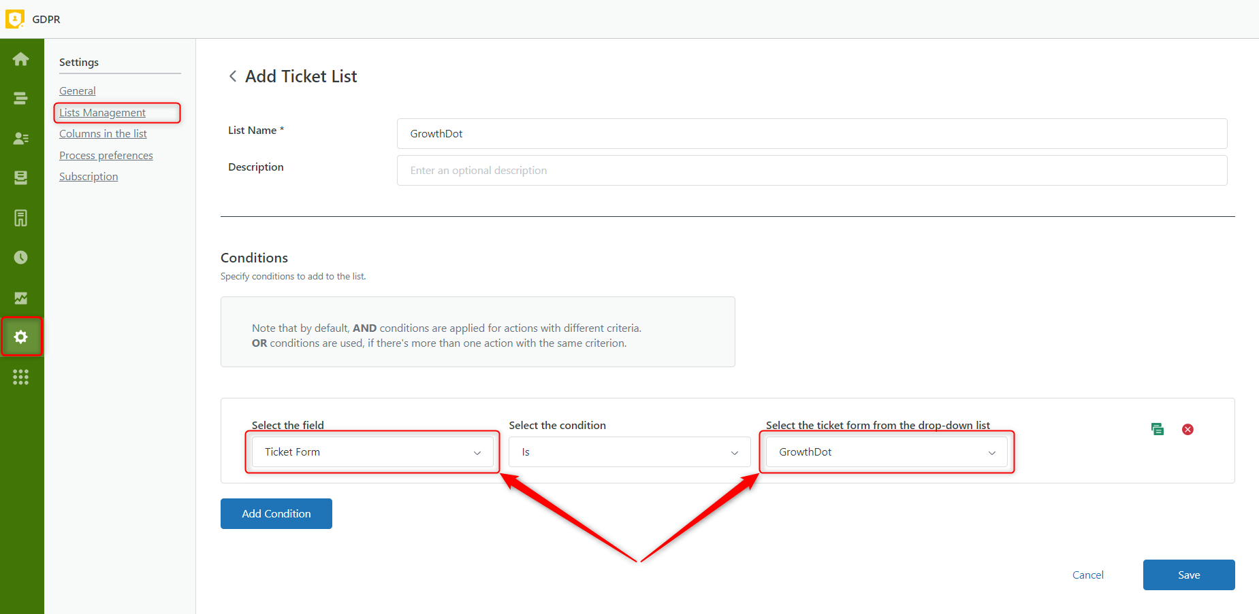Open the user contacts icon in sidebar
Viewport: 1259px width, 614px height.
coord(21,138)
